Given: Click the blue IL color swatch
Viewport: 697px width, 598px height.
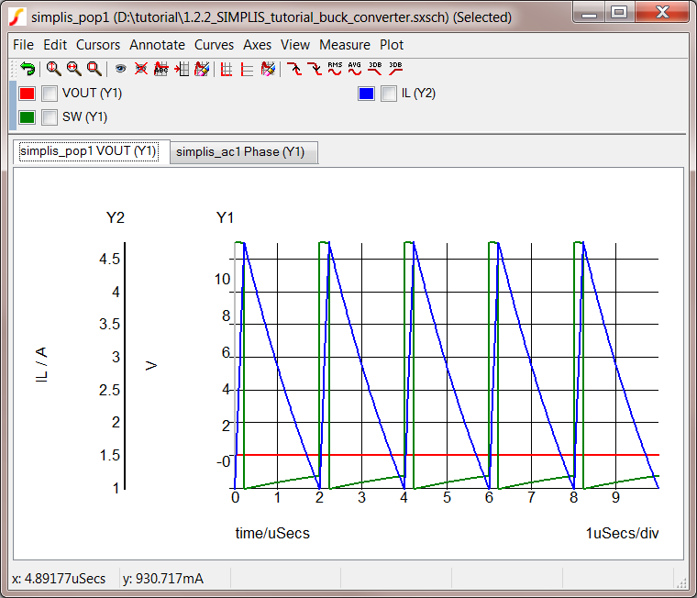Looking at the screenshot, I should click(366, 94).
